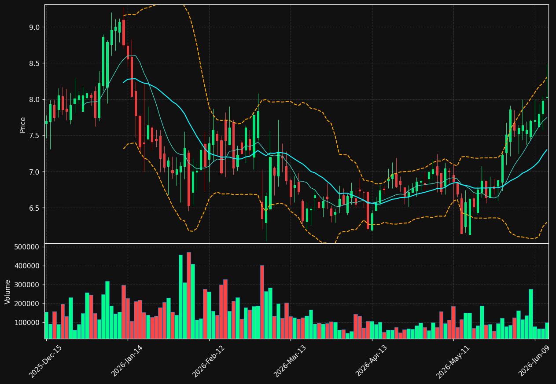Click the last volume bar on the right
This screenshot has height=384, width=556.
click(x=547, y=331)
